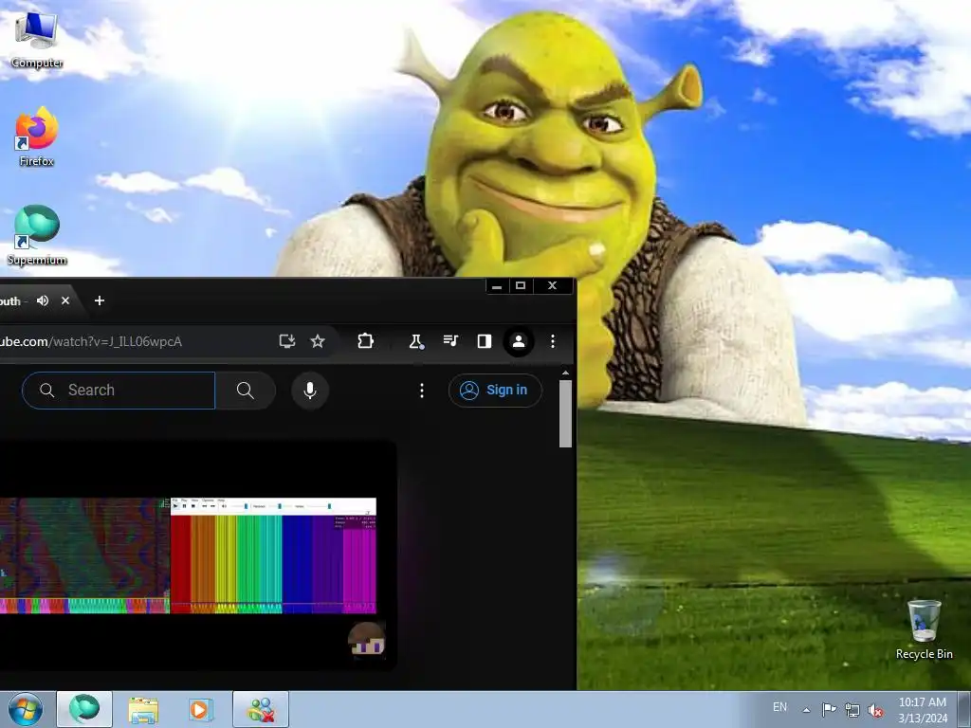Image resolution: width=971 pixels, height=728 pixels.
Task: Click the Supermium taskbar button
Action: pyautogui.click(x=84, y=709)
